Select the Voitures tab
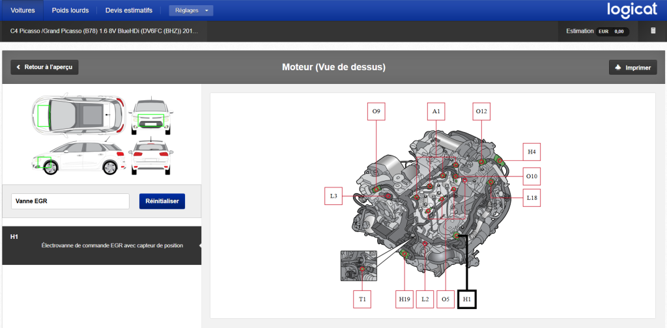Viewport: 667px width, 328px height. click(22, 10)
